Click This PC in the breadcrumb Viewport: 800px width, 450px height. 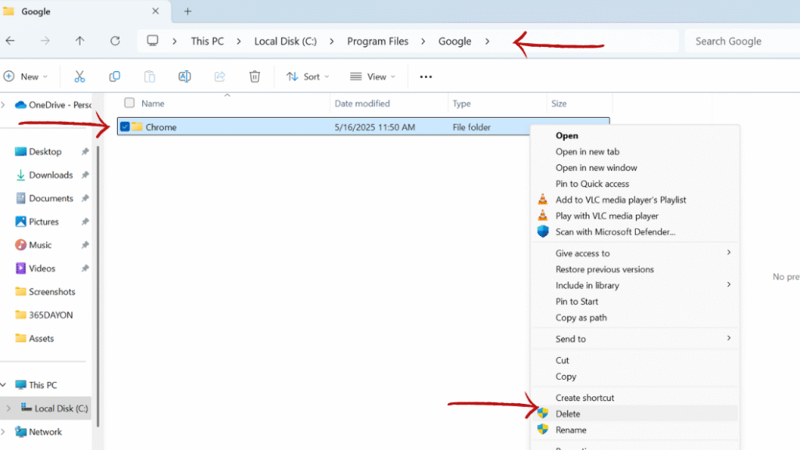click(207, 41)
